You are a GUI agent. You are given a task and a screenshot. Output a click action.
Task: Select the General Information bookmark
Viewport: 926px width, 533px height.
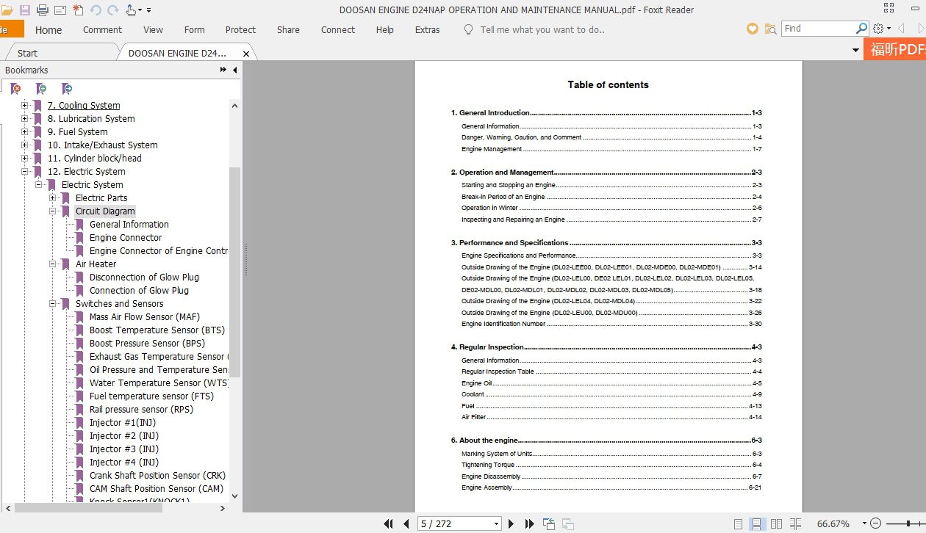point(129,225)
